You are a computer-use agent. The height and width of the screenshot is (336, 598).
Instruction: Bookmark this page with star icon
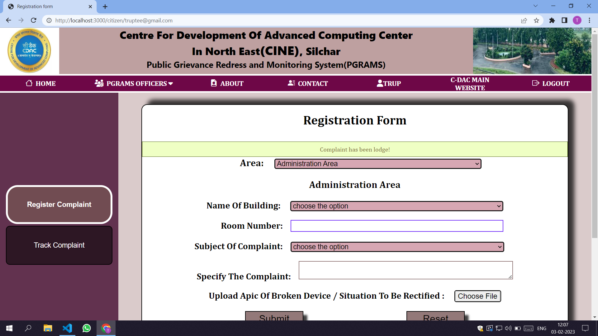coord(536,21)
